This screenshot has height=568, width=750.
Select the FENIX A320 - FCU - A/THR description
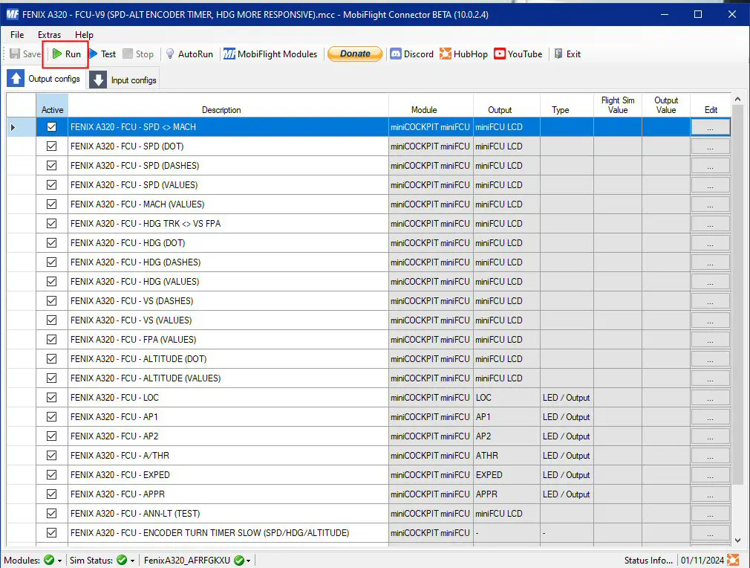coord(228,456)
